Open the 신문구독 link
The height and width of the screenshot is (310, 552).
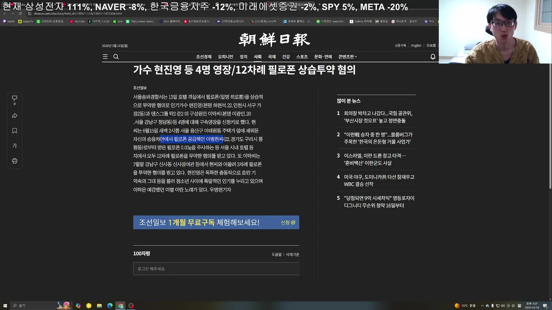[x=400, y=46]
